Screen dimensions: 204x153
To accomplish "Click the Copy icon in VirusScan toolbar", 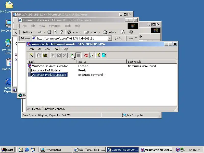I will click(53, 55).
